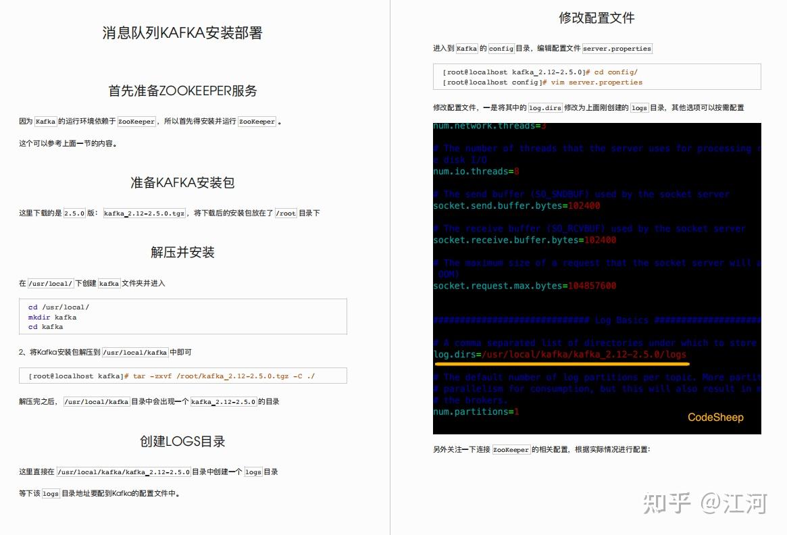Image resolution: width=787 pixels, height=535 pixels.
Task: Click the tar -zxvf command code block
Action: [183, 375]
